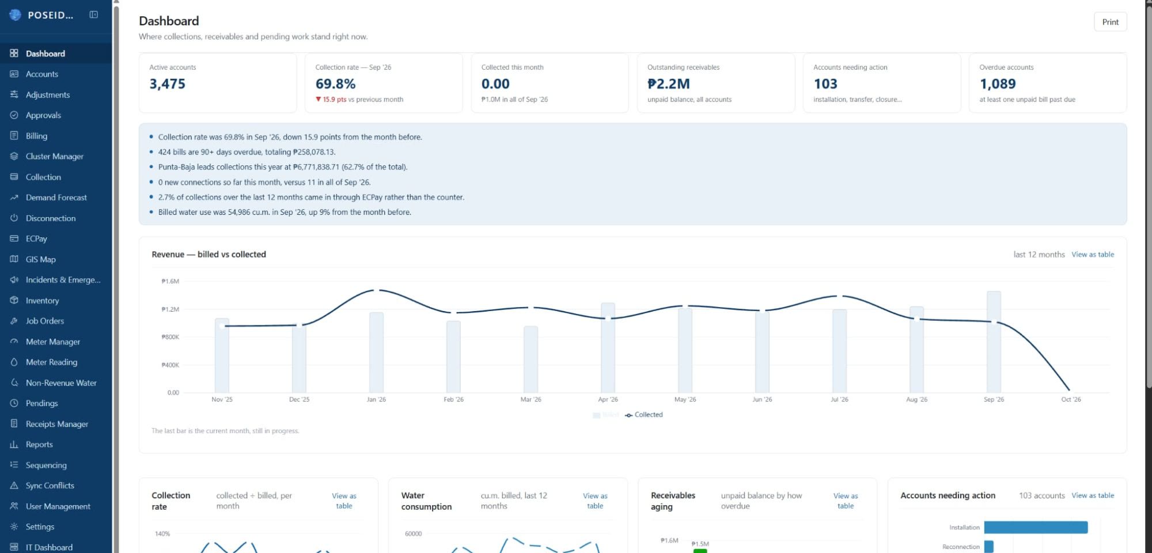1152x553 pixels.
Task: Click the Meter Manager gauge icon
Action: pyautogui.click(x=14, y=342)
